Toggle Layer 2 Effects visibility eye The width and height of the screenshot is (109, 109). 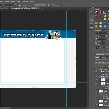(102, 94)
